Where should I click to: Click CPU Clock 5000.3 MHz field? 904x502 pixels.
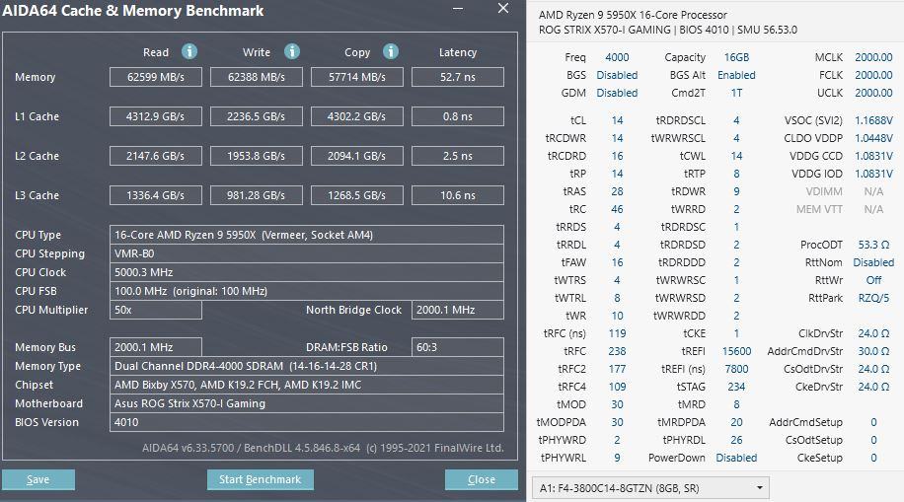307,272
